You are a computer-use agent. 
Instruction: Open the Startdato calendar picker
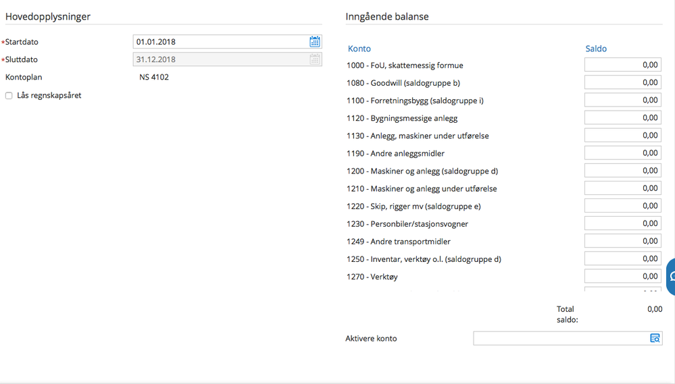tap(315, 42)
